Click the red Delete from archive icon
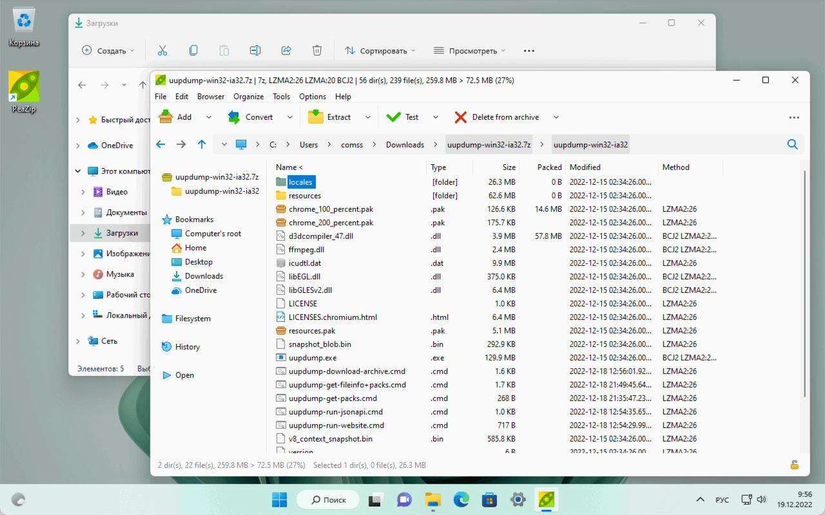 click(x=460, y=117)
